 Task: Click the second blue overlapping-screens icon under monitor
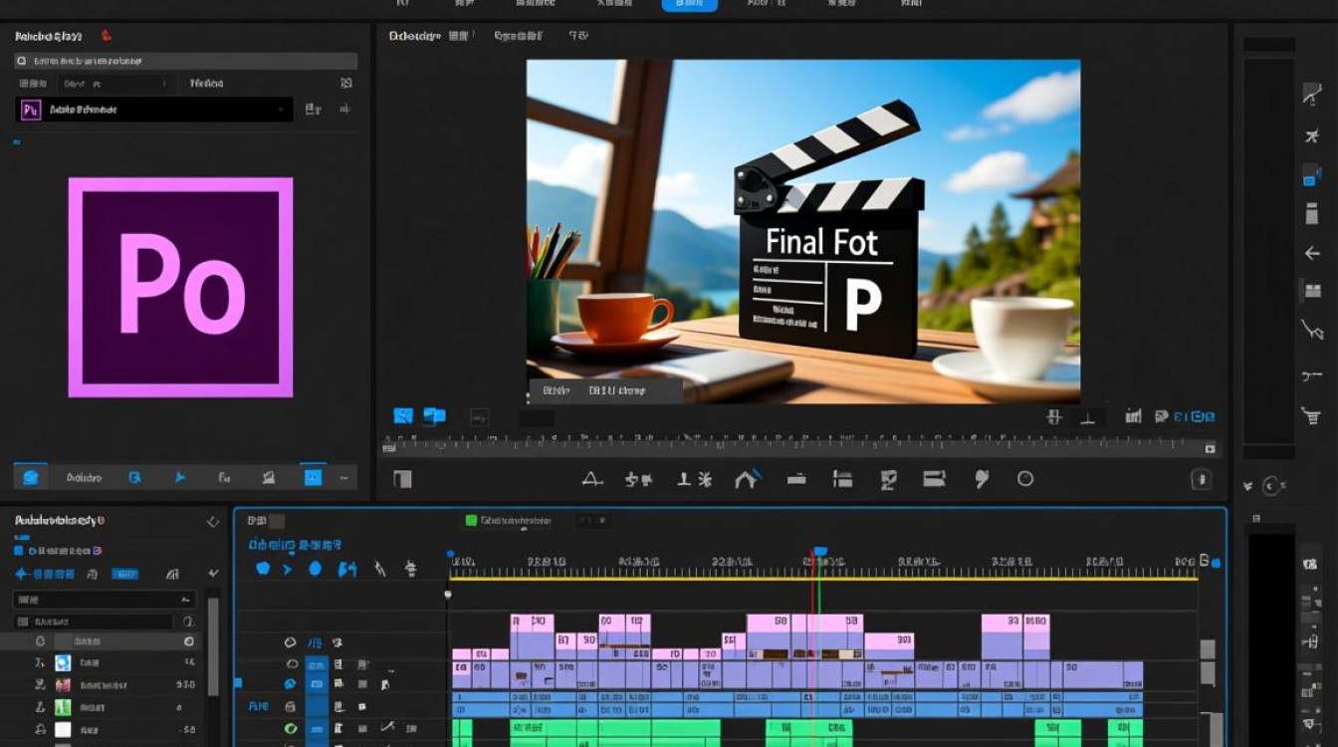pos(434,415)
